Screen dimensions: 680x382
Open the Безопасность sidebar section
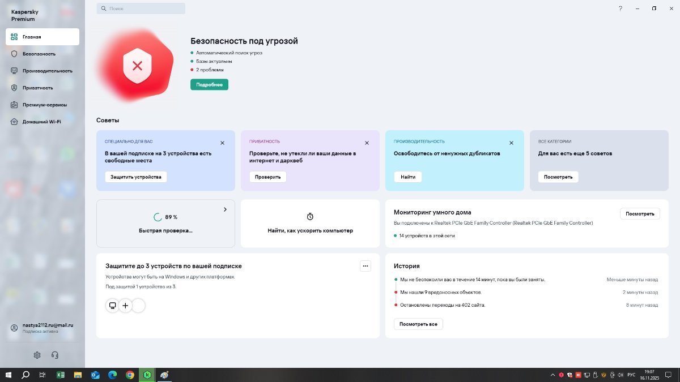tap(42, 54)
